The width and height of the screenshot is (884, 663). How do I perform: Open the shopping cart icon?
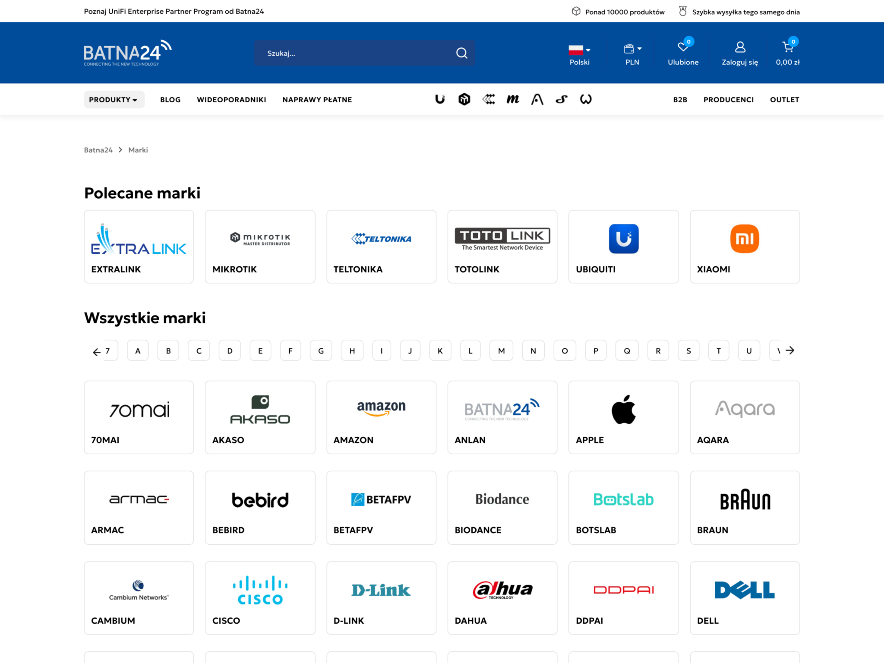pyautogui.click(x=787, y=47)
